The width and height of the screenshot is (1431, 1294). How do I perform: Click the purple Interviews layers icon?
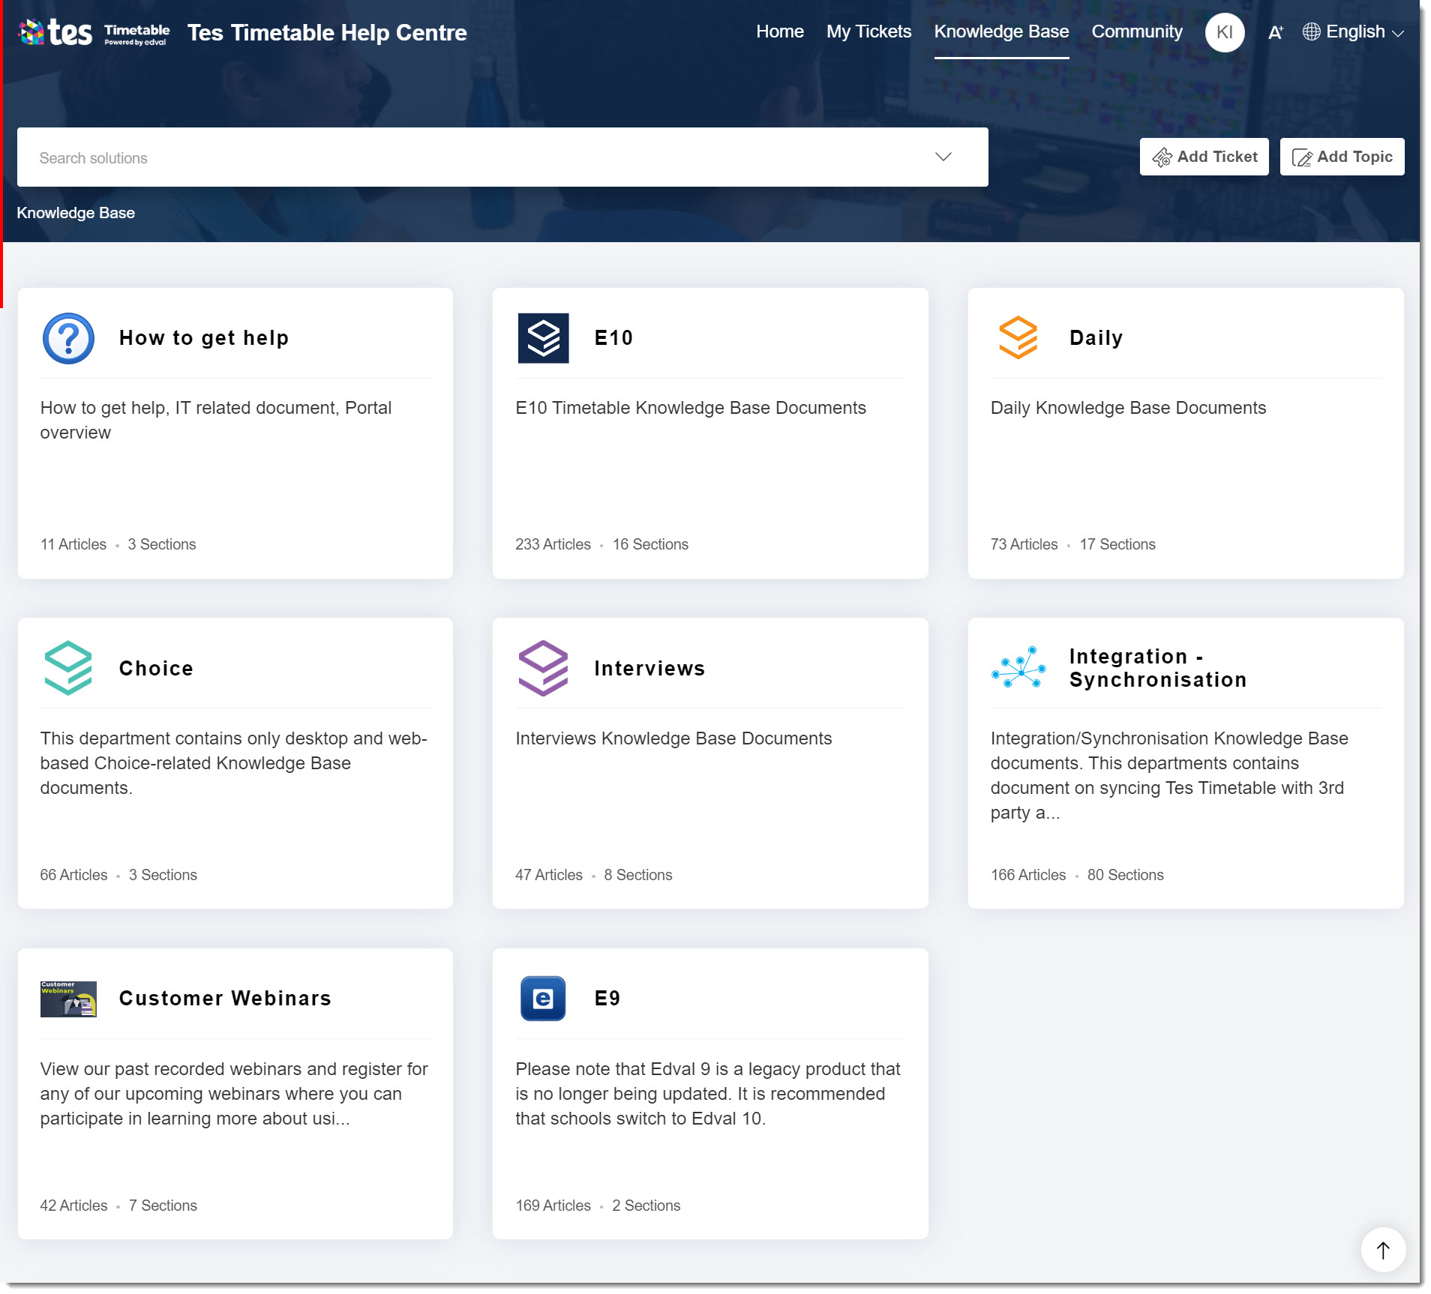[543, 668]
